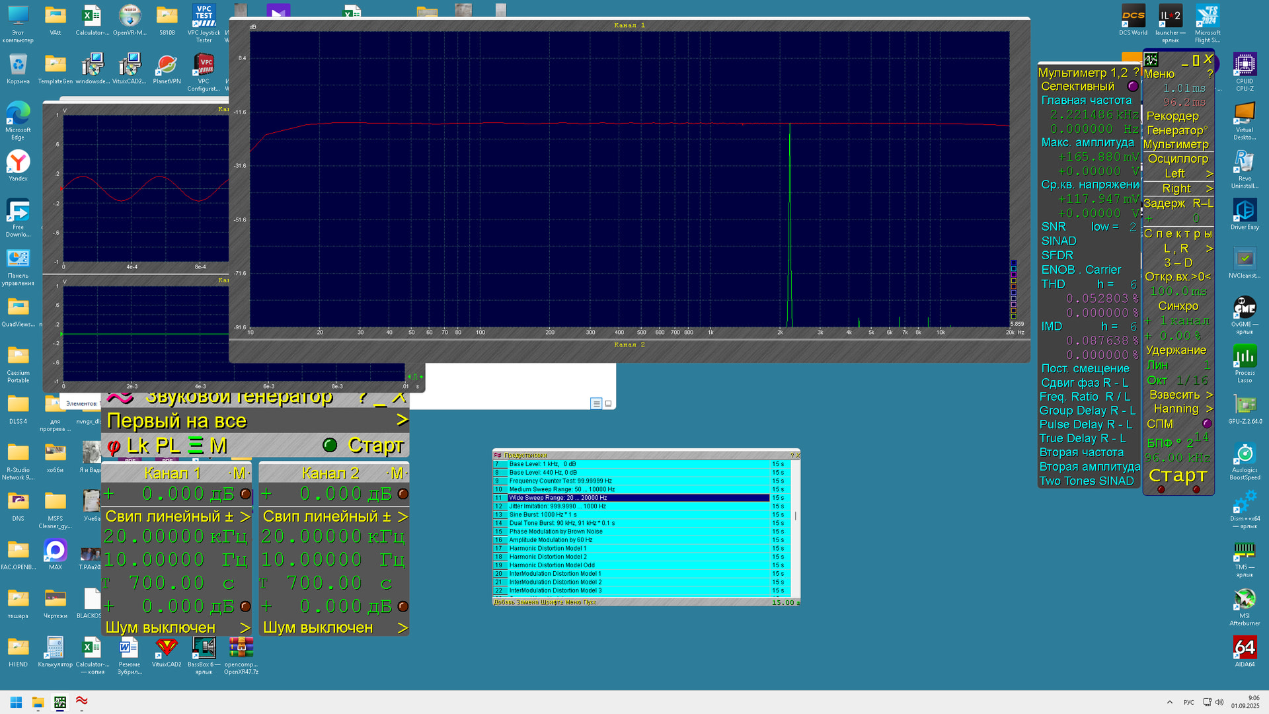Click the red phase φ icon in generator
This screenshot has width=1269, height=714.
tap(114, 447)
